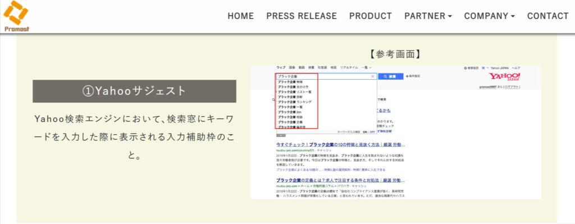This screenshot has height=224, width=575.
Task: Click the ①Yahooサジェスト heading
Action: point(134,92)
